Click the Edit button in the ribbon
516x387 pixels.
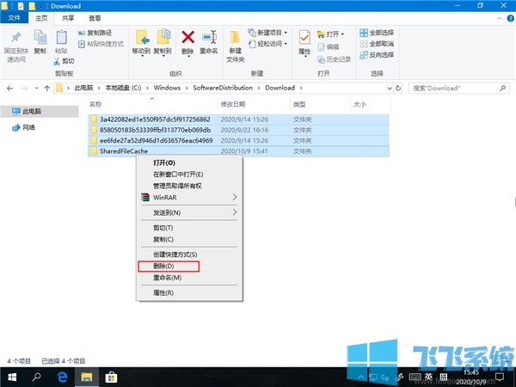pyautogui.click(x=329, y=46)
